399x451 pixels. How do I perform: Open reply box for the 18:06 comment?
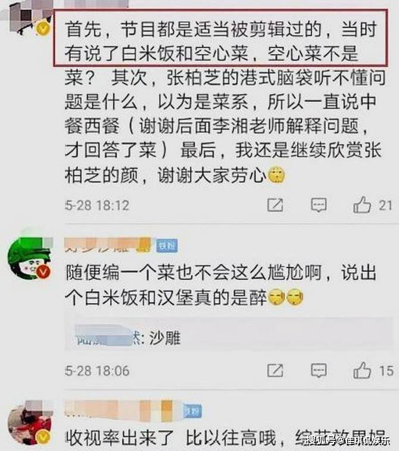[x=319, y=371]
